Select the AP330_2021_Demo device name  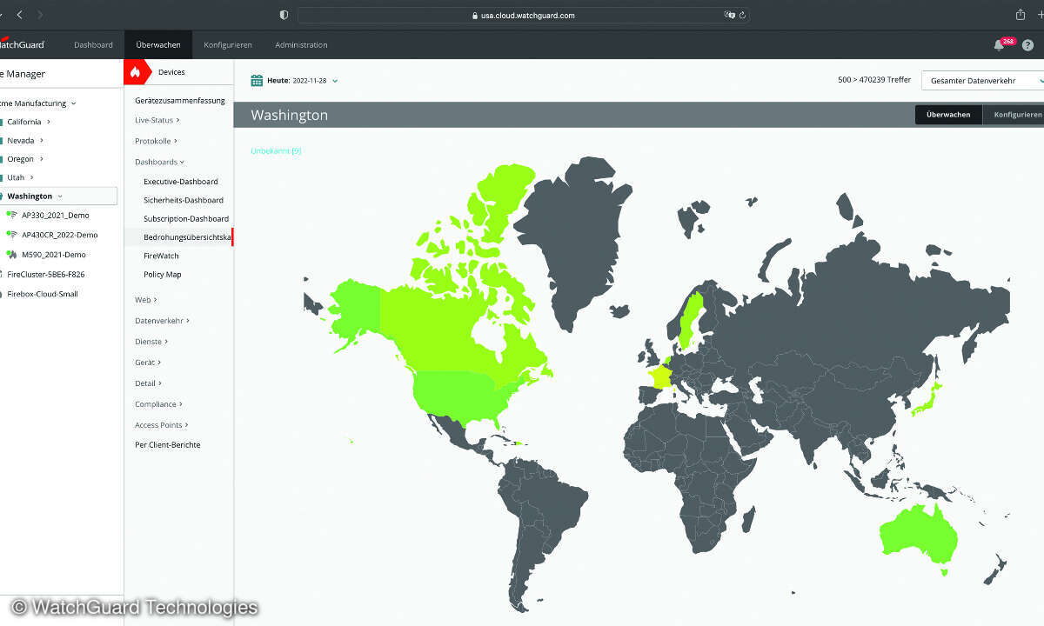point(55,215)
